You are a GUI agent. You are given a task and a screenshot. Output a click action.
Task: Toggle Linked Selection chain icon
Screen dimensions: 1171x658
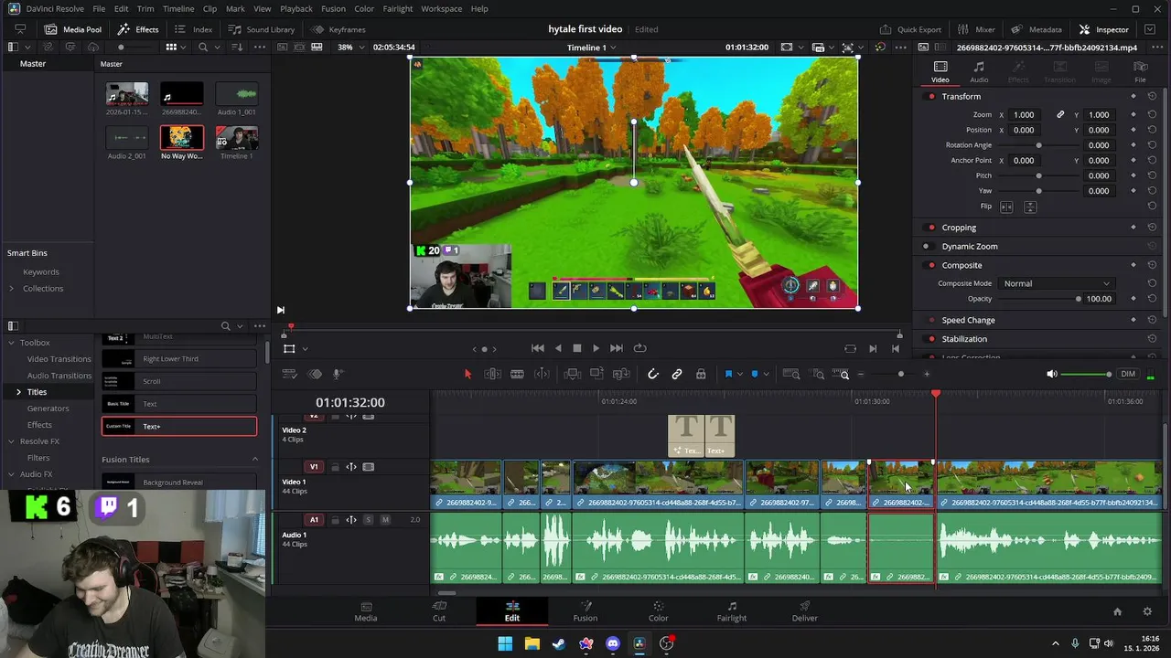(677, 374)
